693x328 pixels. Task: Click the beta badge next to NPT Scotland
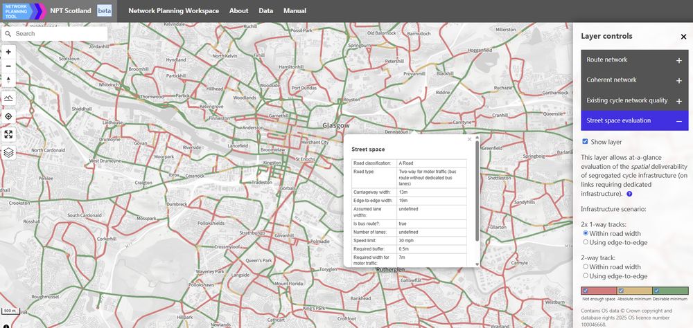click(105, 10)
